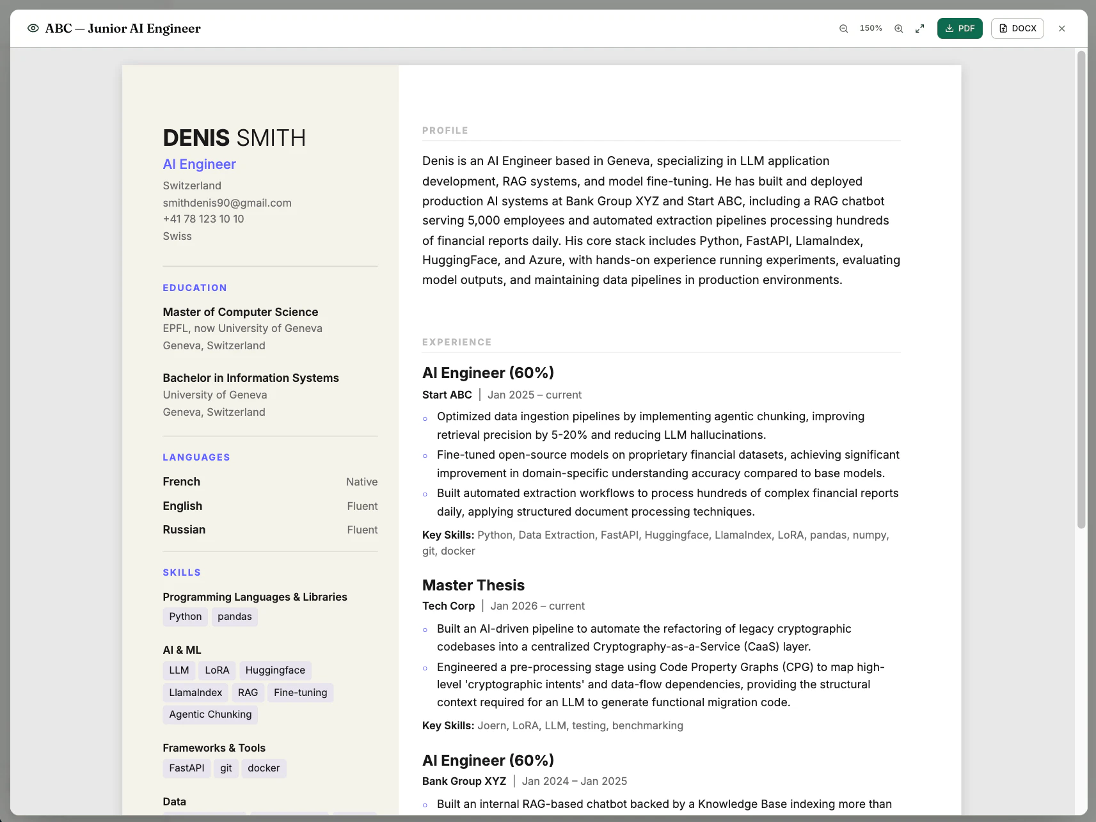Click the 'LlamaIndex' skill tag

pyautogui.click(x=196, y=693)
